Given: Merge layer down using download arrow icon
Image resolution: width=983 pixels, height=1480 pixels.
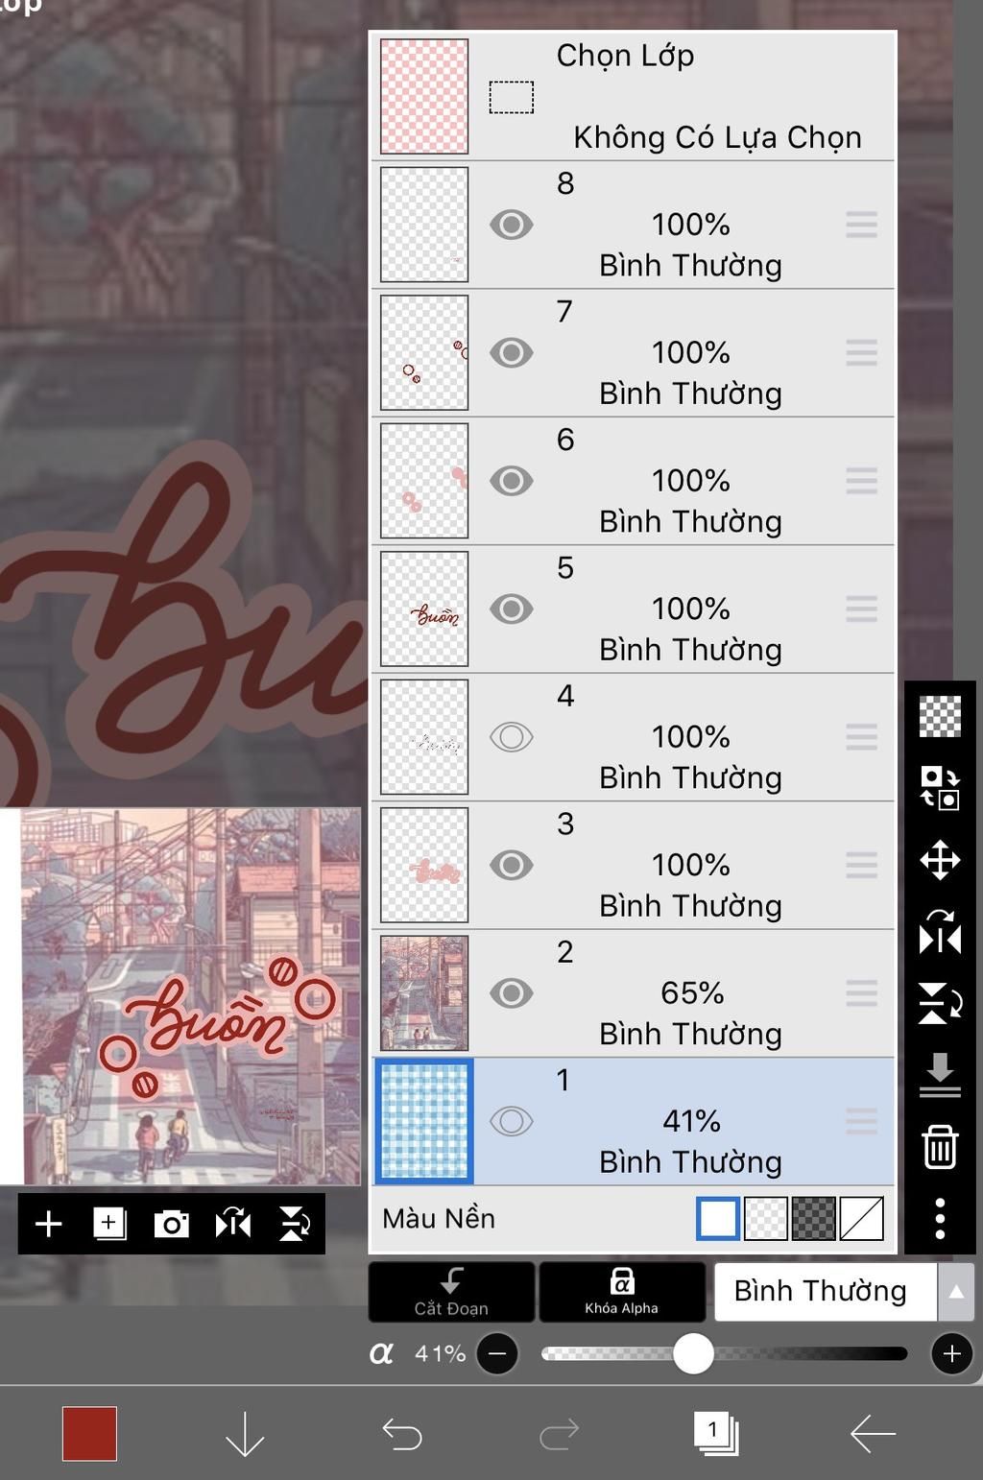Looking at the screenshot, I should coord(940,1075).
